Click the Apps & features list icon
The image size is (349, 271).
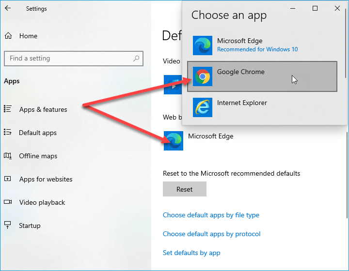(8, 109)
